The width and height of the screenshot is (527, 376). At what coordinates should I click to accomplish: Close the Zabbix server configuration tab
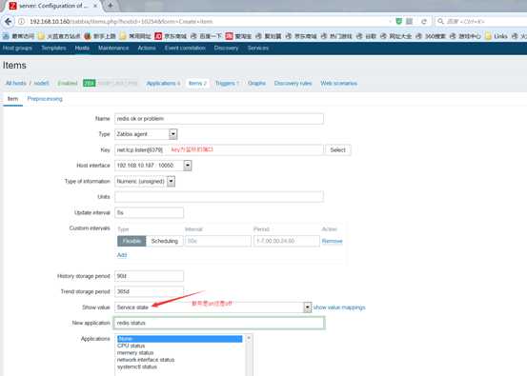(x=95, y=6)
